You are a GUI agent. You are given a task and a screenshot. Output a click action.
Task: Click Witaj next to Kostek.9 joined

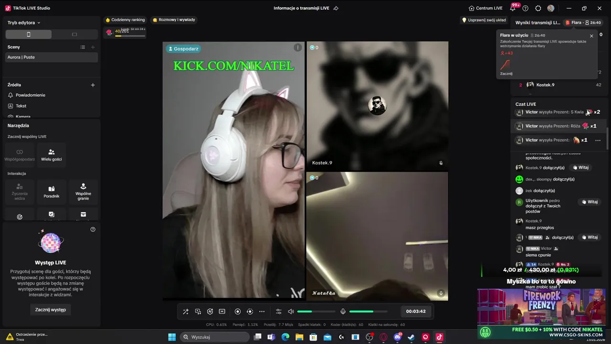pyautogui.click(x=581, y=168)
